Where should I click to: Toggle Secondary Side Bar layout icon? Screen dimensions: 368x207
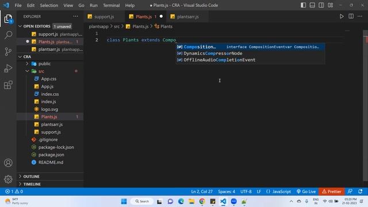321,5
